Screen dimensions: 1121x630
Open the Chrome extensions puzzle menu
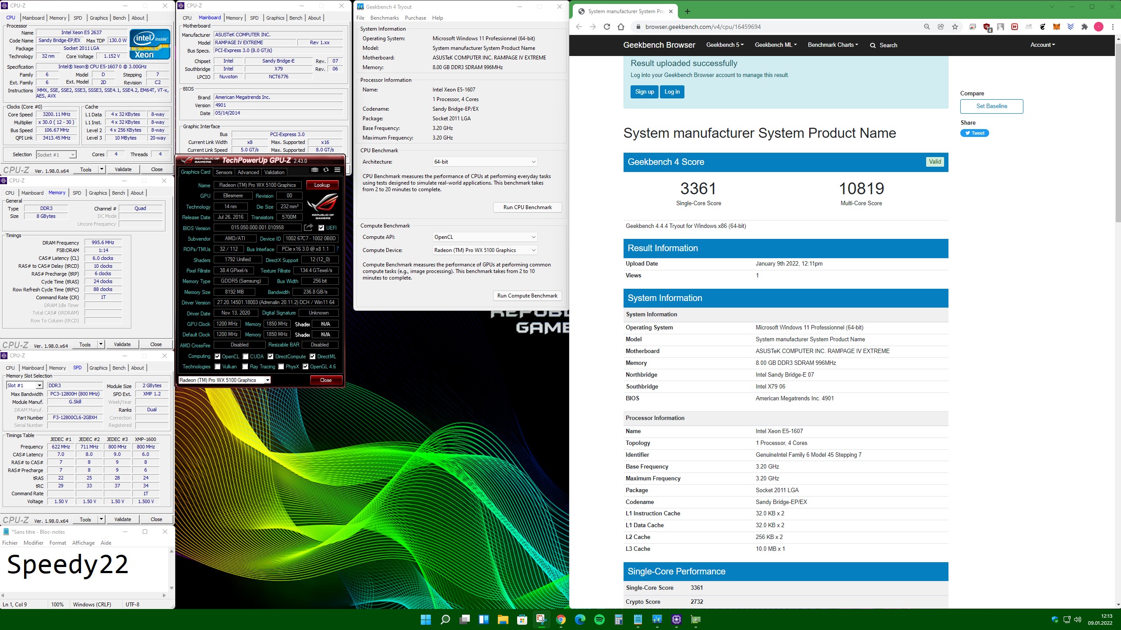click(x=1085, y=27)
